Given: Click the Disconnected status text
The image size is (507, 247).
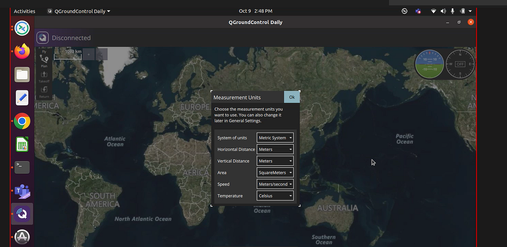Looking at the screenshot, I should tap(71, 38).
